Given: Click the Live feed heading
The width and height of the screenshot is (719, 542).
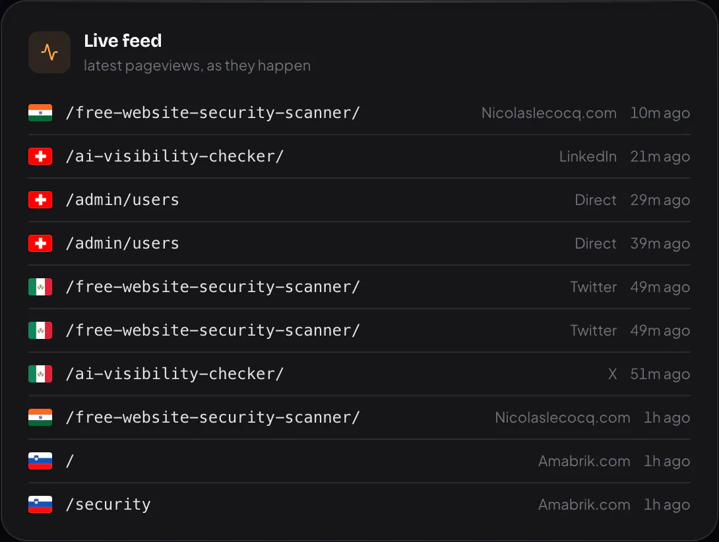Looking at the screenshot, I should pyautogui.click(x=123, y=41).
